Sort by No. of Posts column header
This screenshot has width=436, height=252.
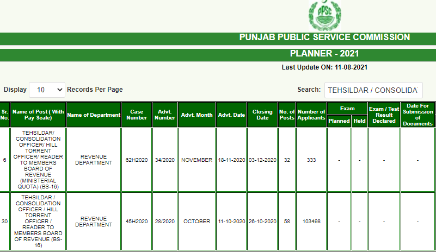pyautogui.click(x=287, y=115)
